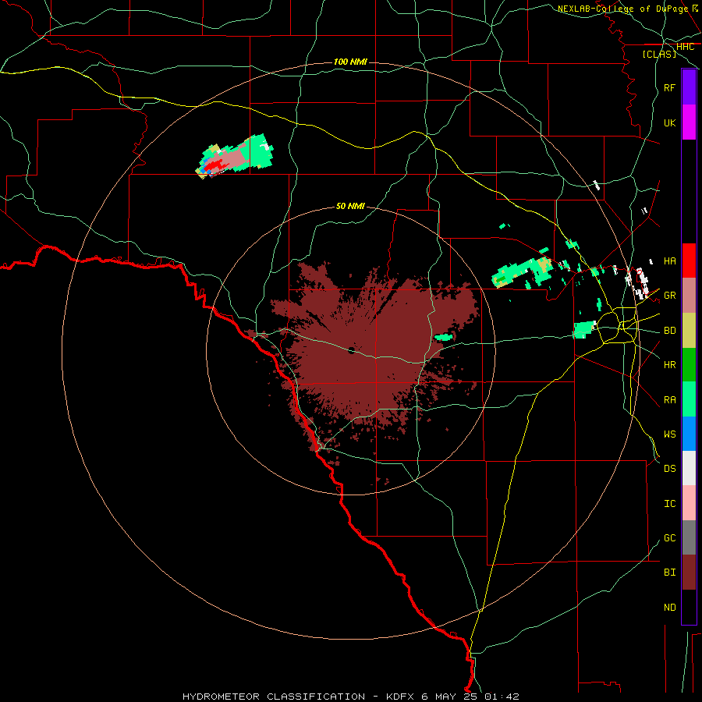Click the UK magenta legend swatch
The height and width of the screenshot is (702, 702).
coord(689,122)
